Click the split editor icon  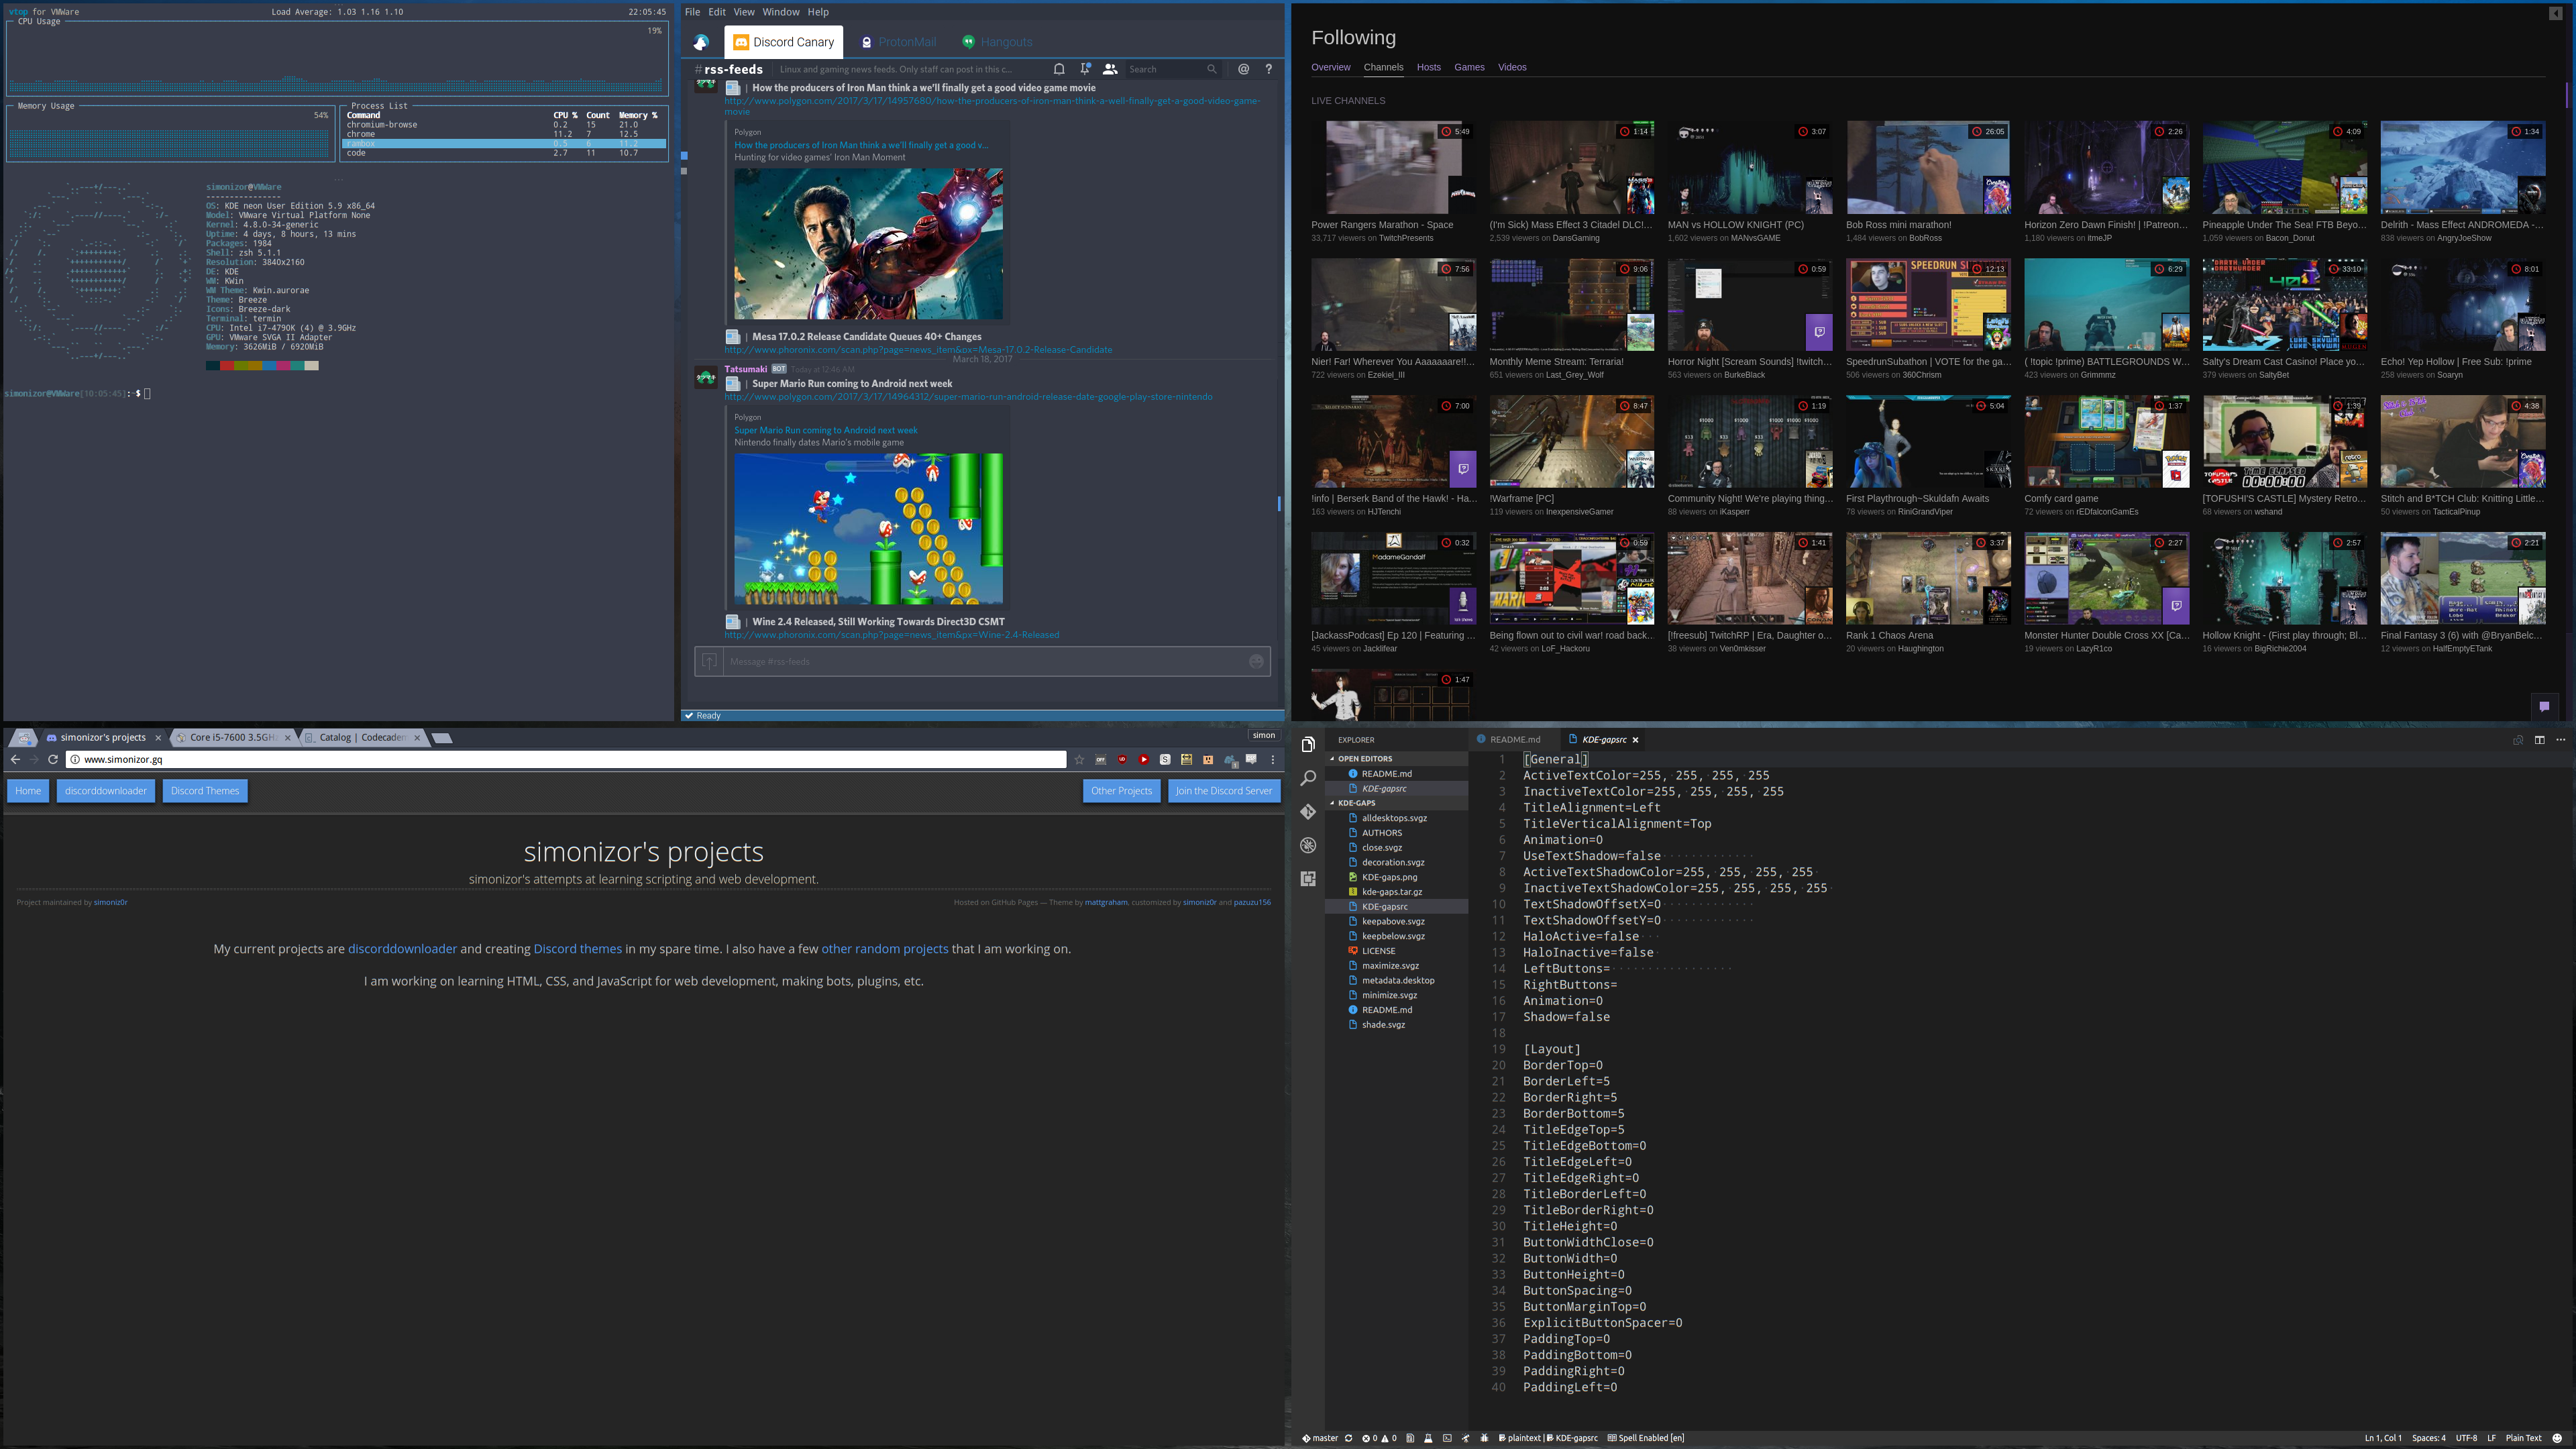click(2539, 740)
